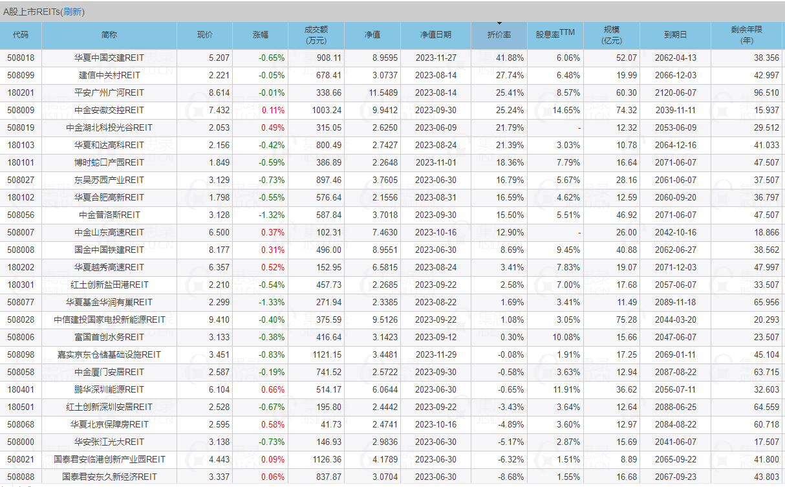
Task: Select 华夏北京保障房REIT name cell
Action: (x=109, y=424)
